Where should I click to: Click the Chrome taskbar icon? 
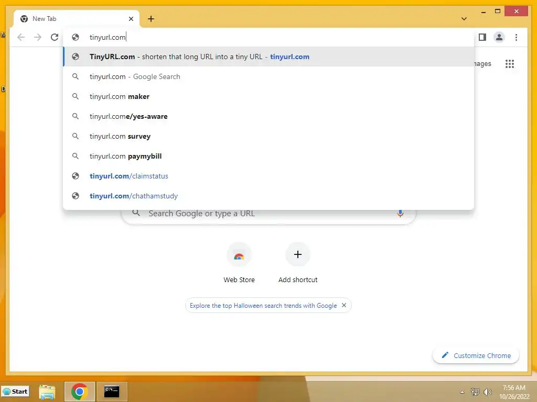80,392
